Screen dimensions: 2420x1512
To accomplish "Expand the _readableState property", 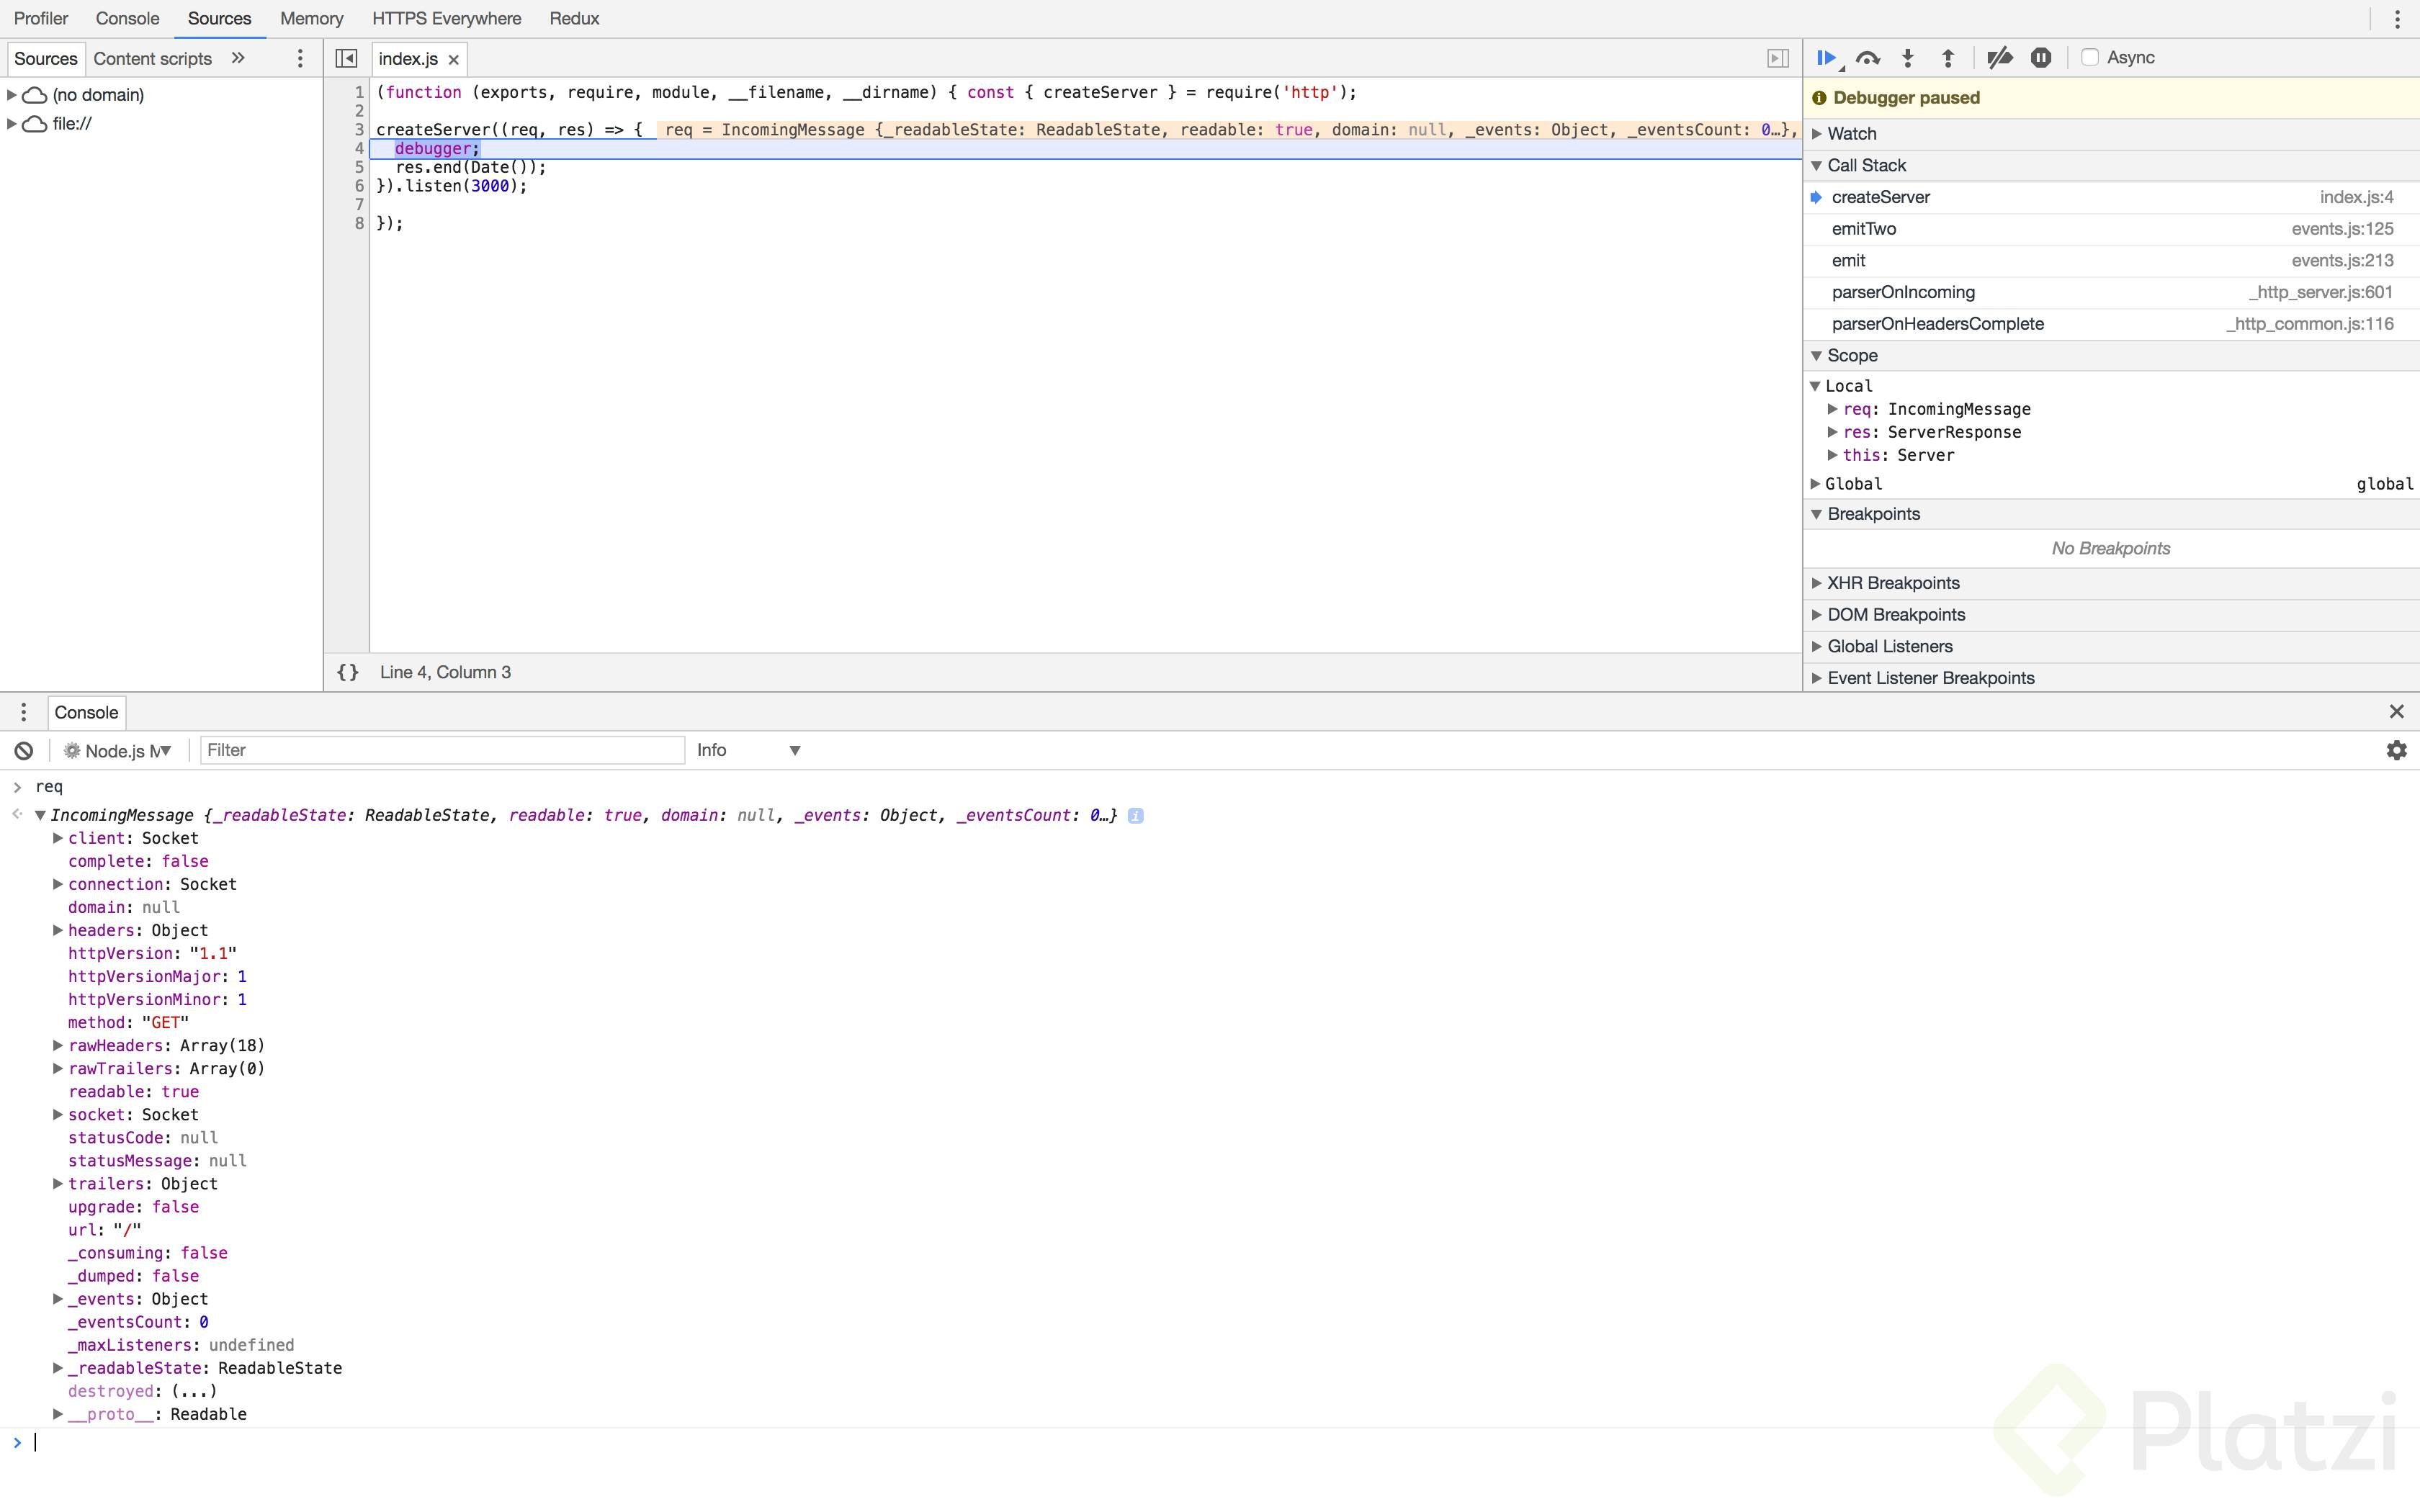I will click(58, 1368).
